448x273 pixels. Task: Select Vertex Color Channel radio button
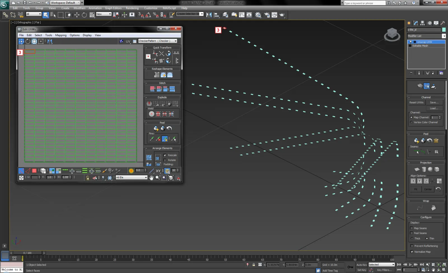click(x=411, y=122)
